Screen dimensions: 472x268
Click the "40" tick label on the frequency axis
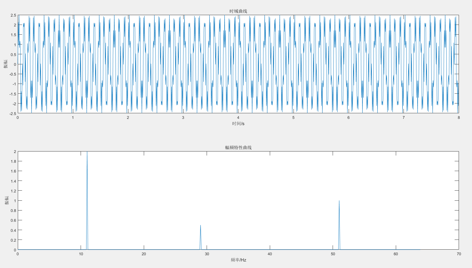click(270, 254)
